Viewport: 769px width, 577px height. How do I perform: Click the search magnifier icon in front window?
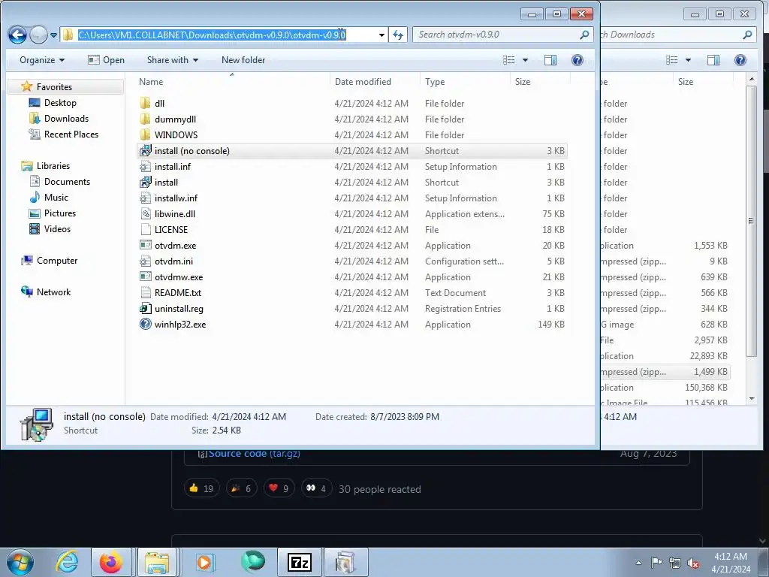(x=584, y=35)
